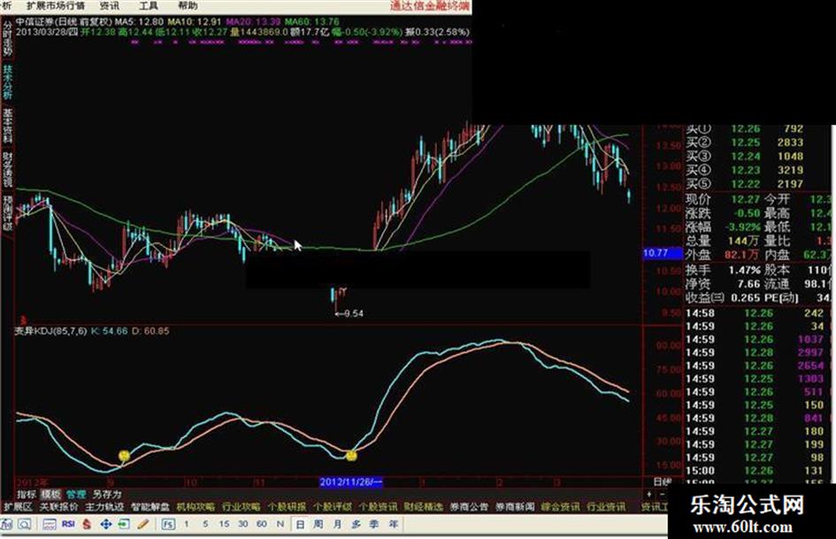Viewport: 836px width, 539px height.
Task: Select the quarterly (季) period button
Action: point(374,524)
